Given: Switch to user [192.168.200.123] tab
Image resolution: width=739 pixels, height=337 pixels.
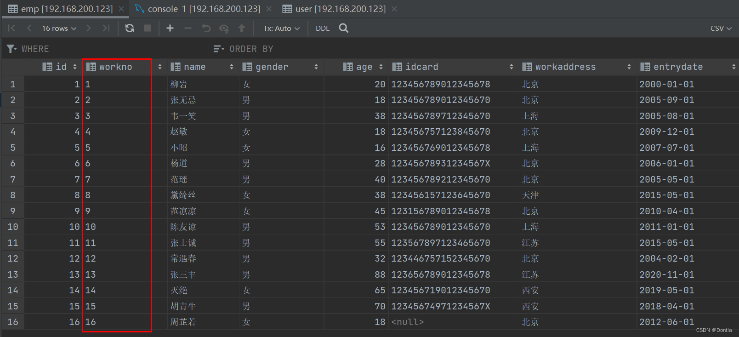Looking at the screenshot, I should [340, 9].
